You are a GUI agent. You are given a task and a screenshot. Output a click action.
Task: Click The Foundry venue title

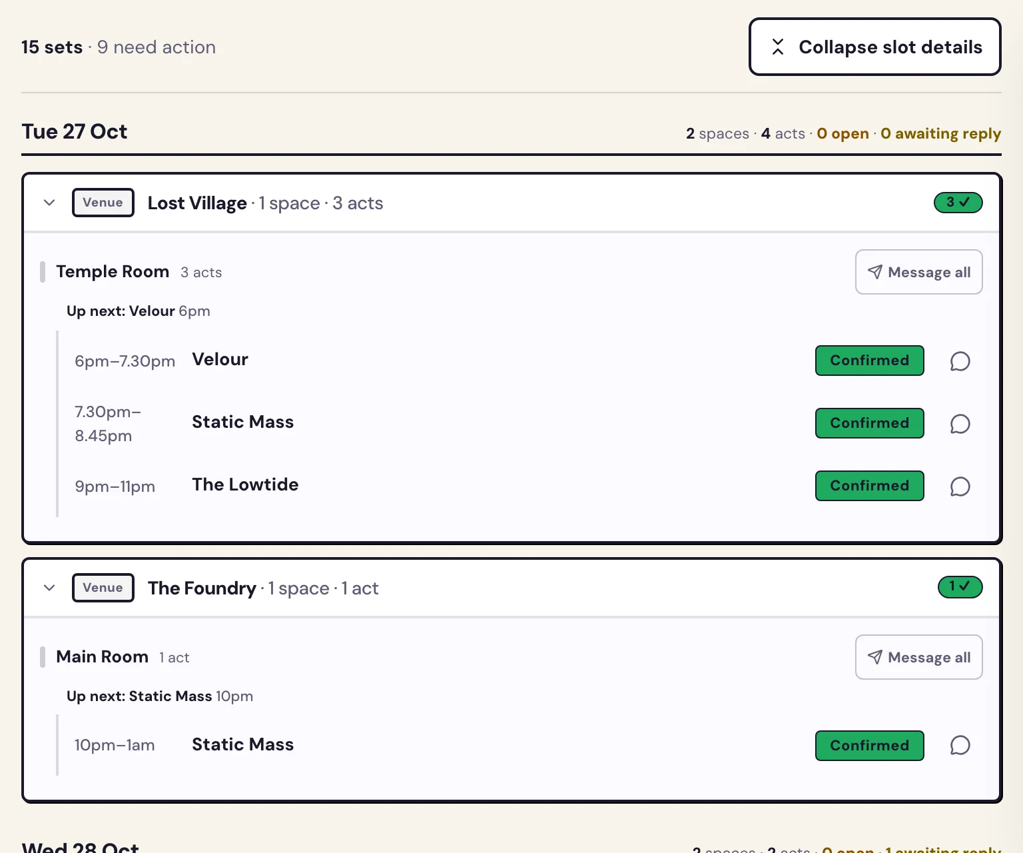pyautogui.click(x=202, y=588)
